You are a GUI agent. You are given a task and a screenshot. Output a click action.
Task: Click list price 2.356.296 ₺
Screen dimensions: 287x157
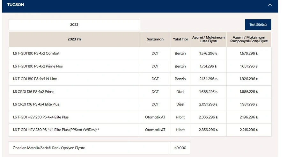208,130
